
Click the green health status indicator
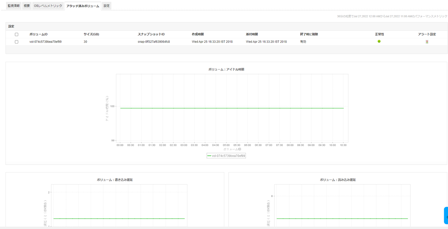coord(379,41)
